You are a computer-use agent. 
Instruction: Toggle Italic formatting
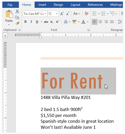point(31,22)
